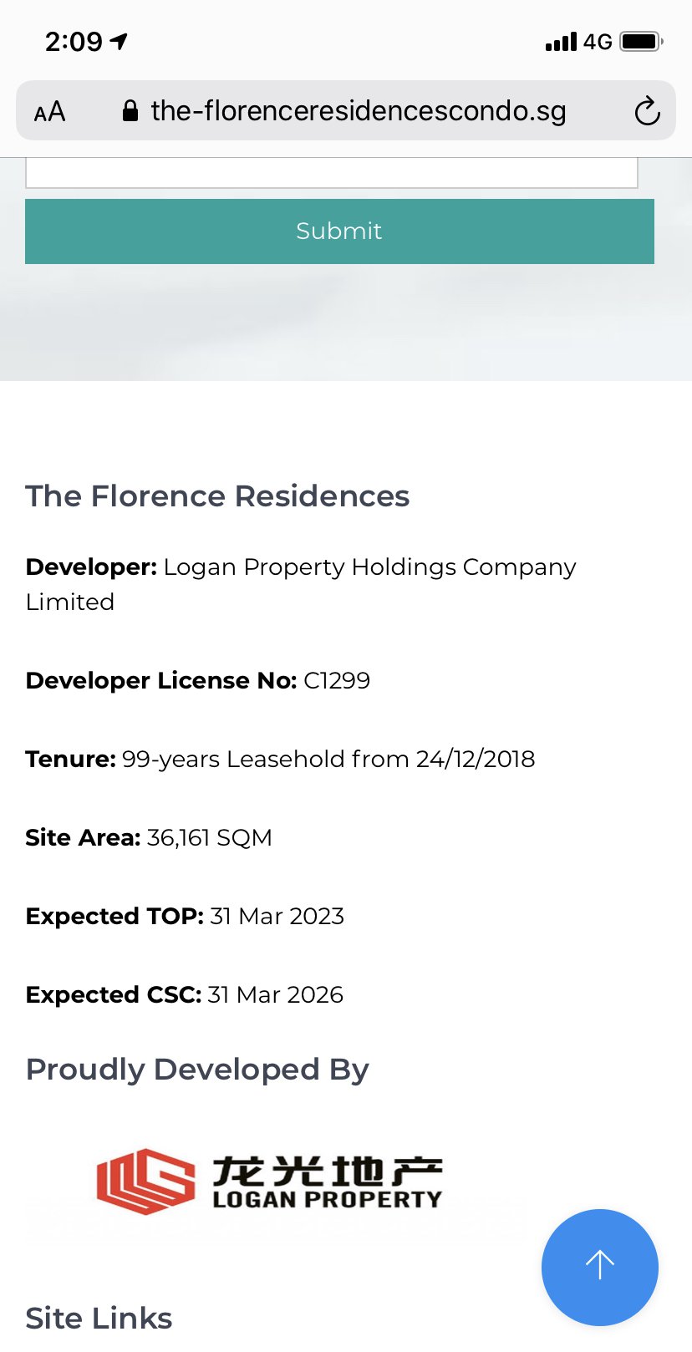Image resolution: width=692 pixels, height=1352 pixels.
Task: Tap the location services arrow icon
Action: pos(120,41)
